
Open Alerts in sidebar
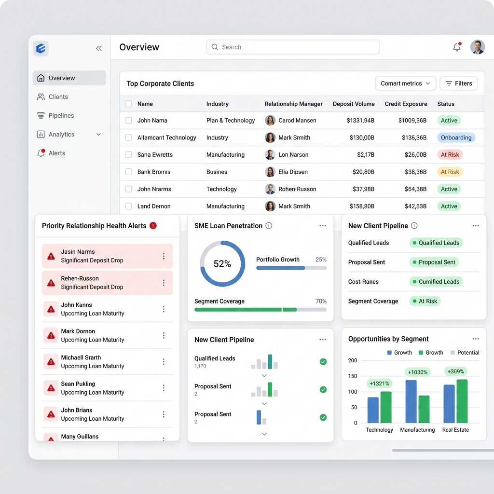click(x=69, y=153)
